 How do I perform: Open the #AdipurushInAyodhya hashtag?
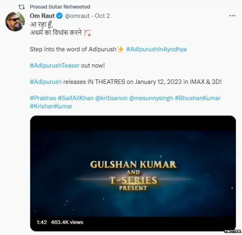(156, 49)
